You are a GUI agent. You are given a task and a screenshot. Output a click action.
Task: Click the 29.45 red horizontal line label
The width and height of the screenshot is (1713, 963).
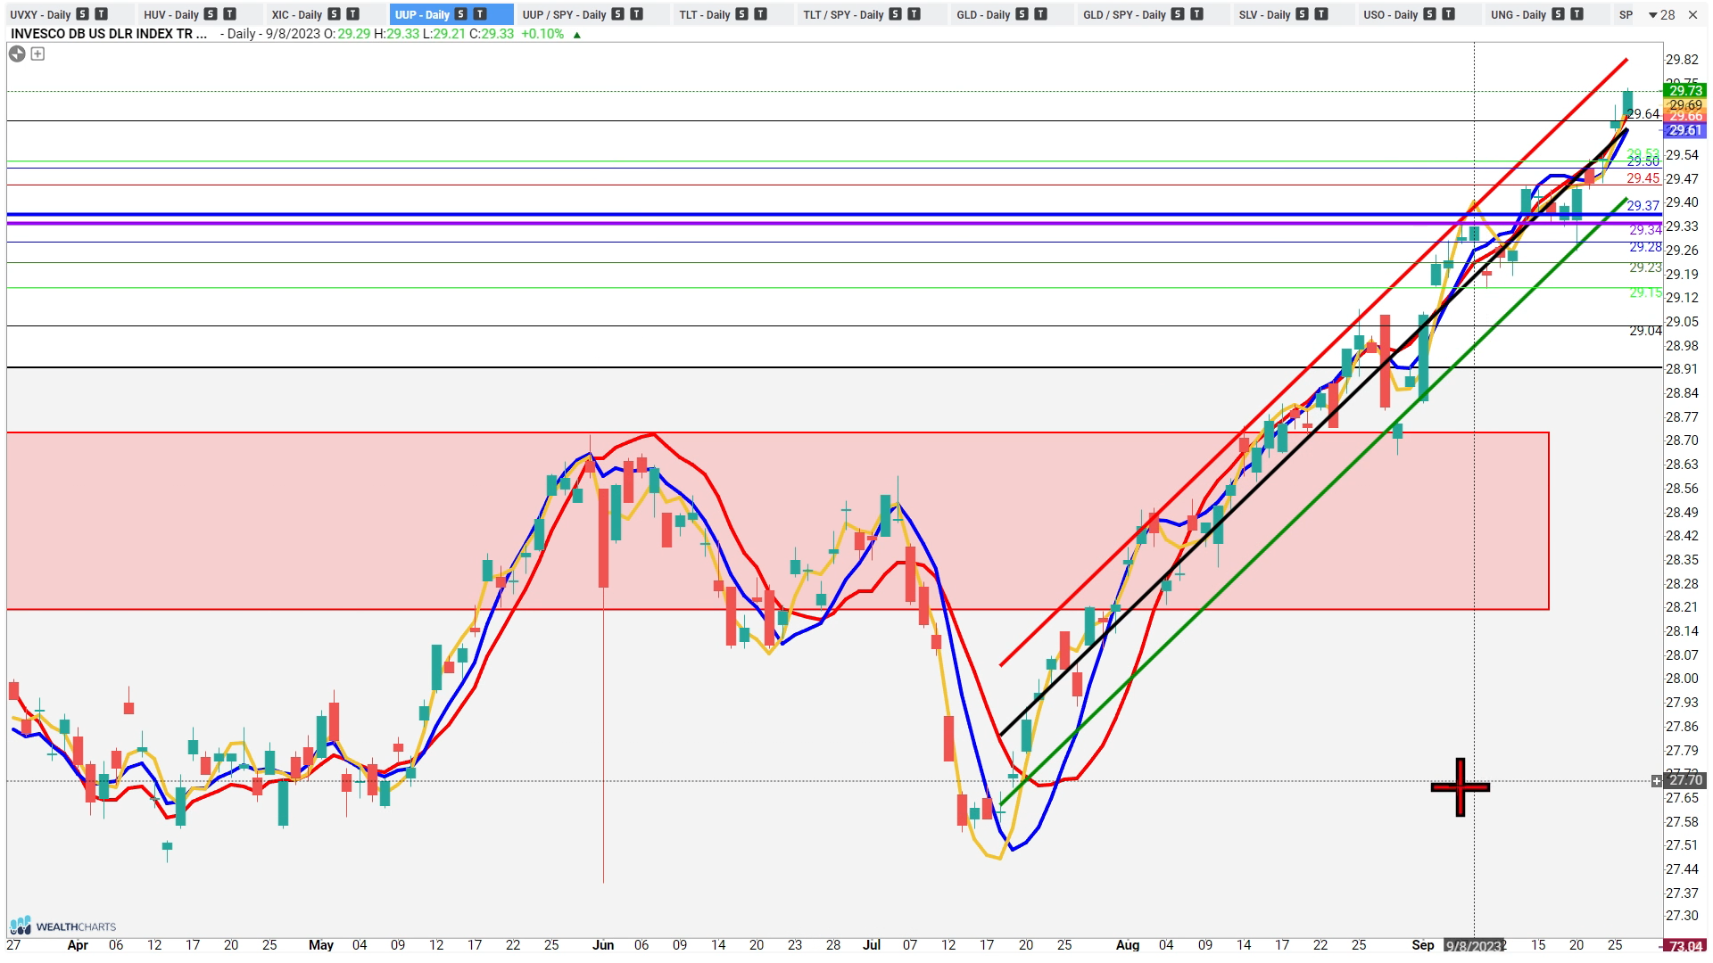pyautogui.click(x=1643, y=178)
